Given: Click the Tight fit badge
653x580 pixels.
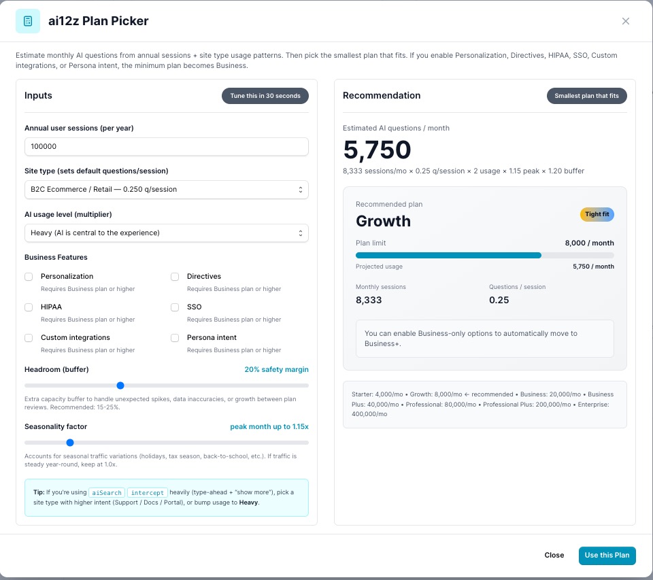Looking at the screenshot, I should (x=597, y=214).
